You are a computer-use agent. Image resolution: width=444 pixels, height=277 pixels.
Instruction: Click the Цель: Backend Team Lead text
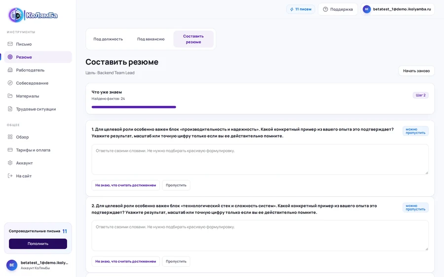coord(110,73)
